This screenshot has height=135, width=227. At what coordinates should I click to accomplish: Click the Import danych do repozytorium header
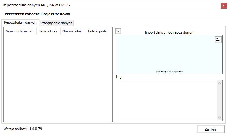click(169, 32)
